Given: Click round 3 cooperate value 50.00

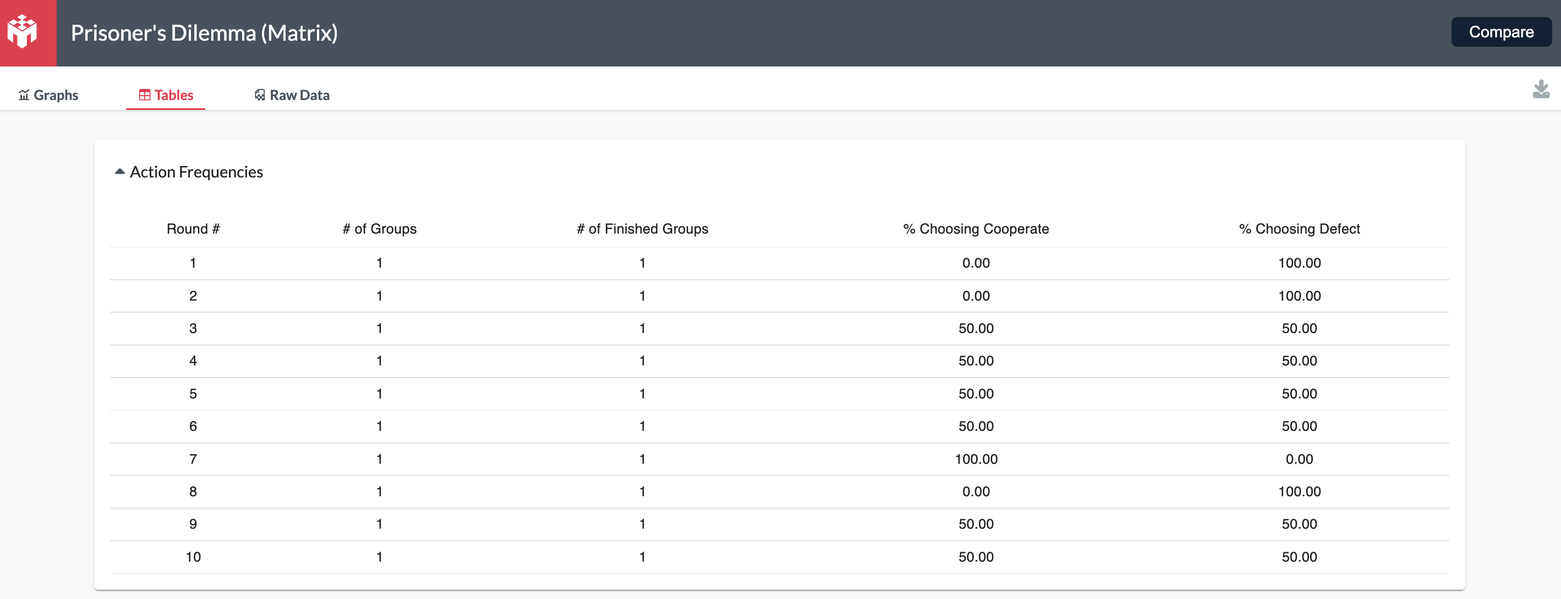Looking at the screenshot, I should click(976, 329).
